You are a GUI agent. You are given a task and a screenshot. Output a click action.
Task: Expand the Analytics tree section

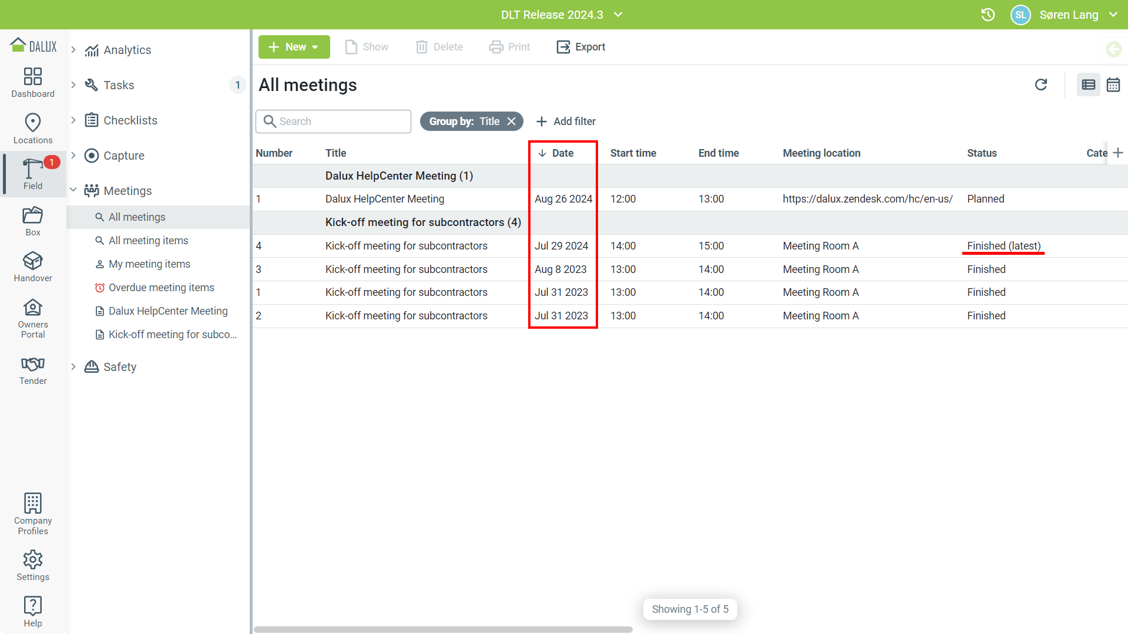tap(73, 50)
